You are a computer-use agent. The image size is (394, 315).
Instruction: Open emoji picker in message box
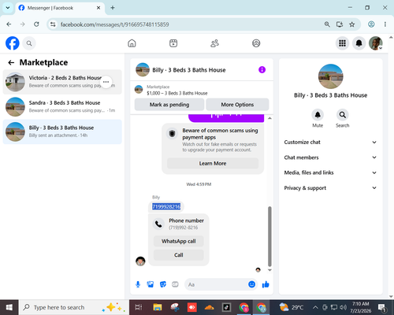251,284
